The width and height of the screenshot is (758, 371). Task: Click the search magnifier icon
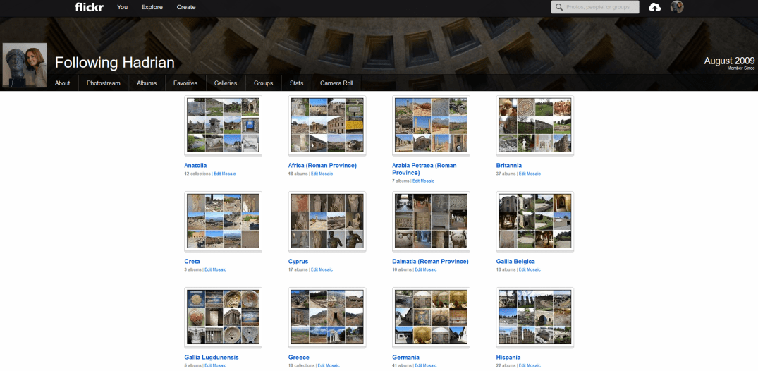(x=560, y=8)
